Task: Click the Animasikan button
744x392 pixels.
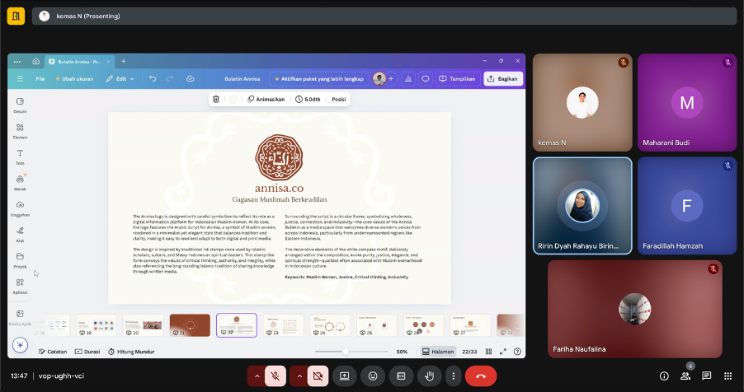Action: click(x=266, y=99)
